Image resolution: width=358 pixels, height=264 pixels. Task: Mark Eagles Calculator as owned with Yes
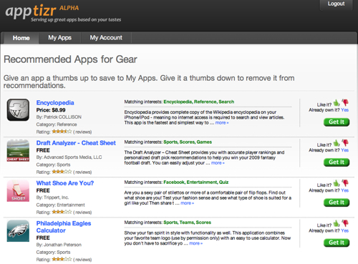pyautogui.click(x=344, y=230)
